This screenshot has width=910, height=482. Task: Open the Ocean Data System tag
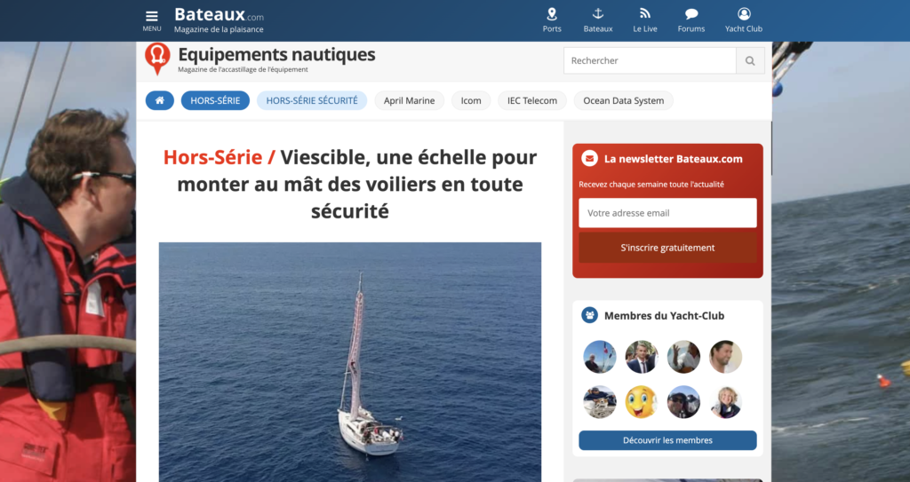623,100
